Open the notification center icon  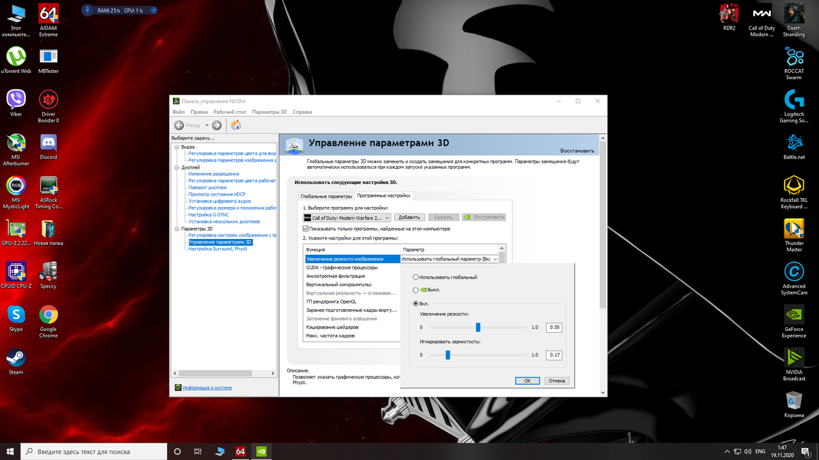pos(806,451)
